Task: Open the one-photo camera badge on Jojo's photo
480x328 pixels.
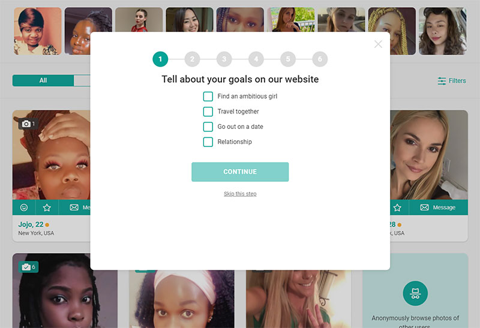Action: 28,124
